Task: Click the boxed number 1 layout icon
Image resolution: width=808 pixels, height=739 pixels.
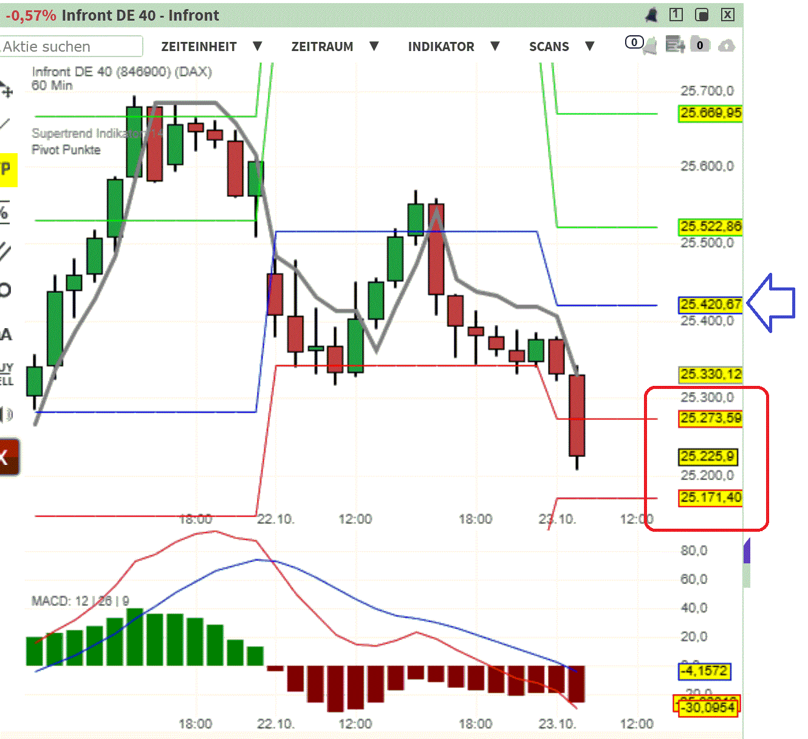Action: tap(676, 15)
